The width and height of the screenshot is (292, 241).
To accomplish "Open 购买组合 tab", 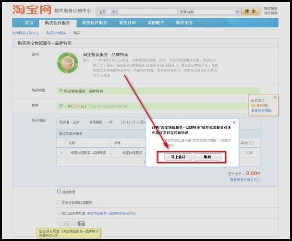I will 184,23.
